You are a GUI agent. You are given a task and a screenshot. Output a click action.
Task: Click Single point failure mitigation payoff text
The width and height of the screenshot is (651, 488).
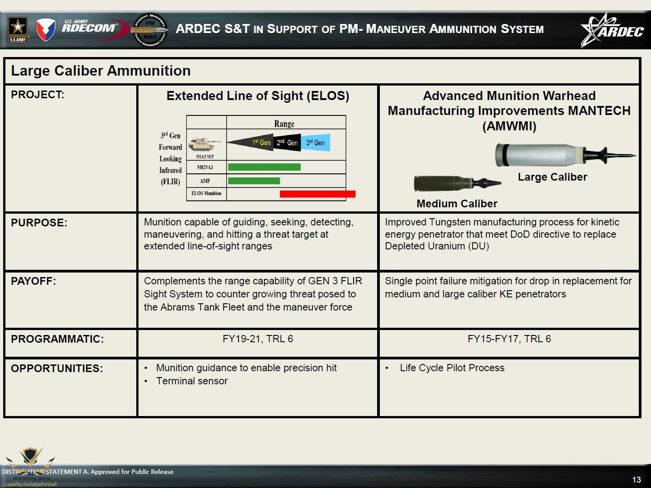click(508, 287)
